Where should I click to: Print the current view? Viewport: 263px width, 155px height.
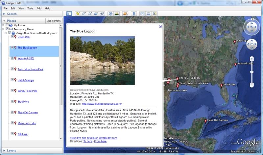pos(149,13)
